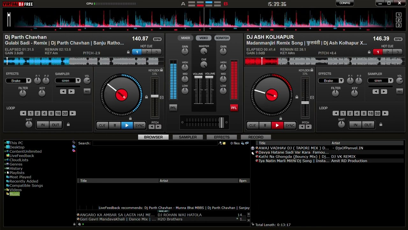Open the RECORD tab

(x=256, y=137)
